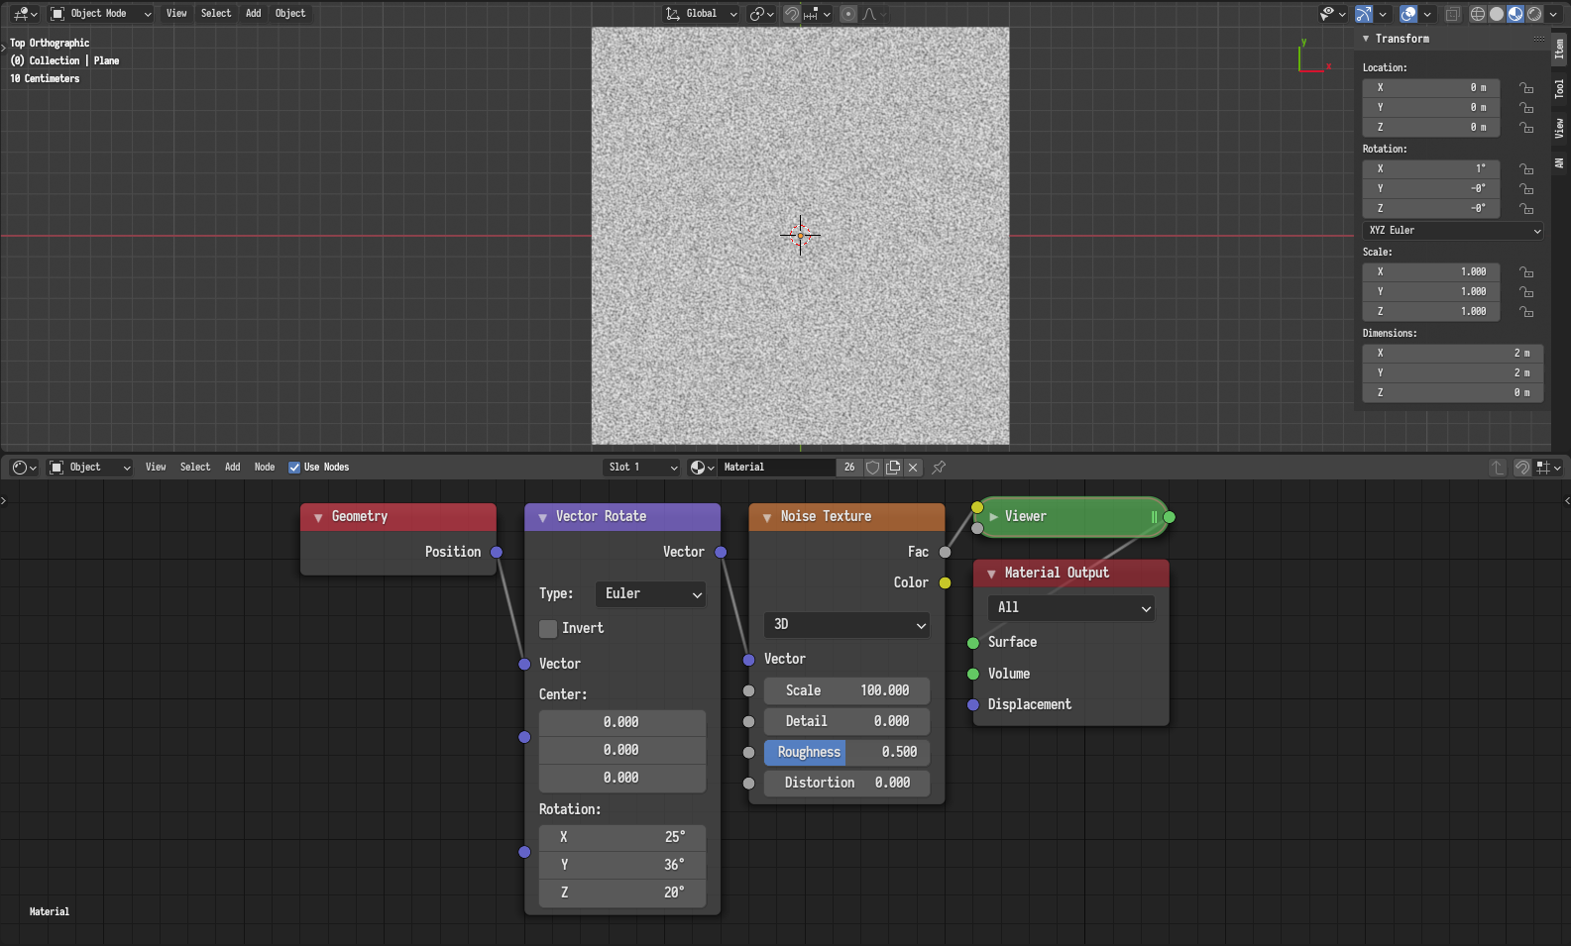Lock the Location X value
The image size is (1571, 946).
click(1526, 88)
